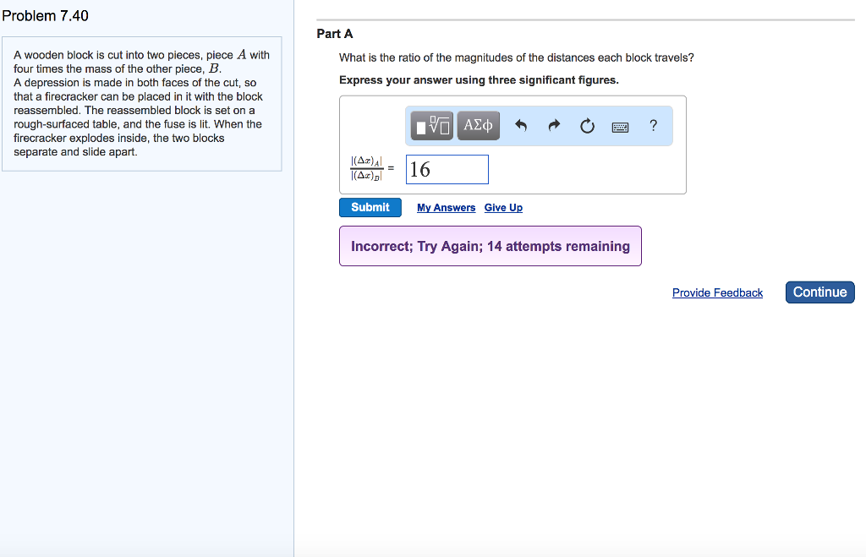The width and height of the screenshot is (866, 557).
Task: Open the Greek symbols ΑΣφ menu
Action: [478, 126]
